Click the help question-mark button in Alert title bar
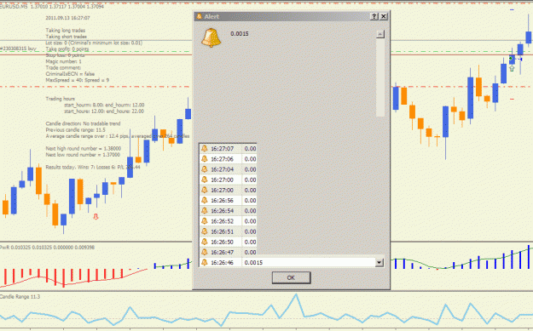The image size is (533, 331). (374, 16)
